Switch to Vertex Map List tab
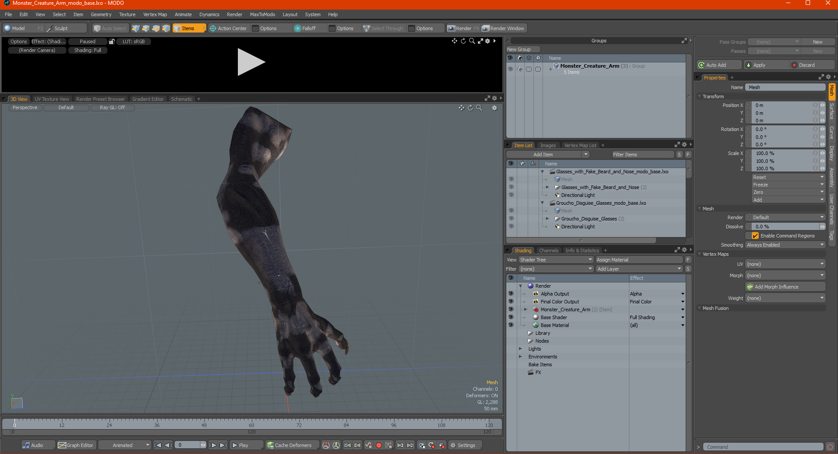Viewport: 838px width, 454px height. point(580,145)
